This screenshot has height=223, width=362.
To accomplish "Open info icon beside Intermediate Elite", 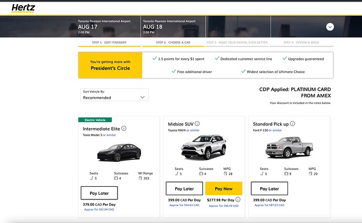I will pyautogui.click(x=124, y=129).
